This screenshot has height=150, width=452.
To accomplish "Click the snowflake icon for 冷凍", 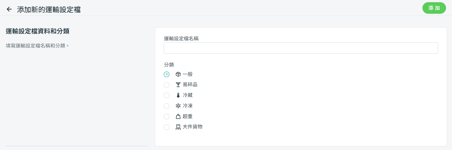I will pos(178,106).
